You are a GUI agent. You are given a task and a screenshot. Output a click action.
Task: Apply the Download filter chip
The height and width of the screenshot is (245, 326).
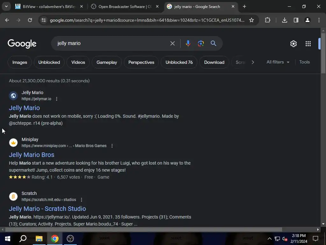pos(214,62)
